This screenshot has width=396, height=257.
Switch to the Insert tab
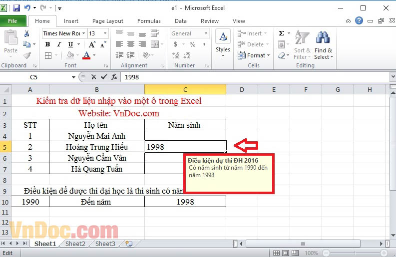71,21
